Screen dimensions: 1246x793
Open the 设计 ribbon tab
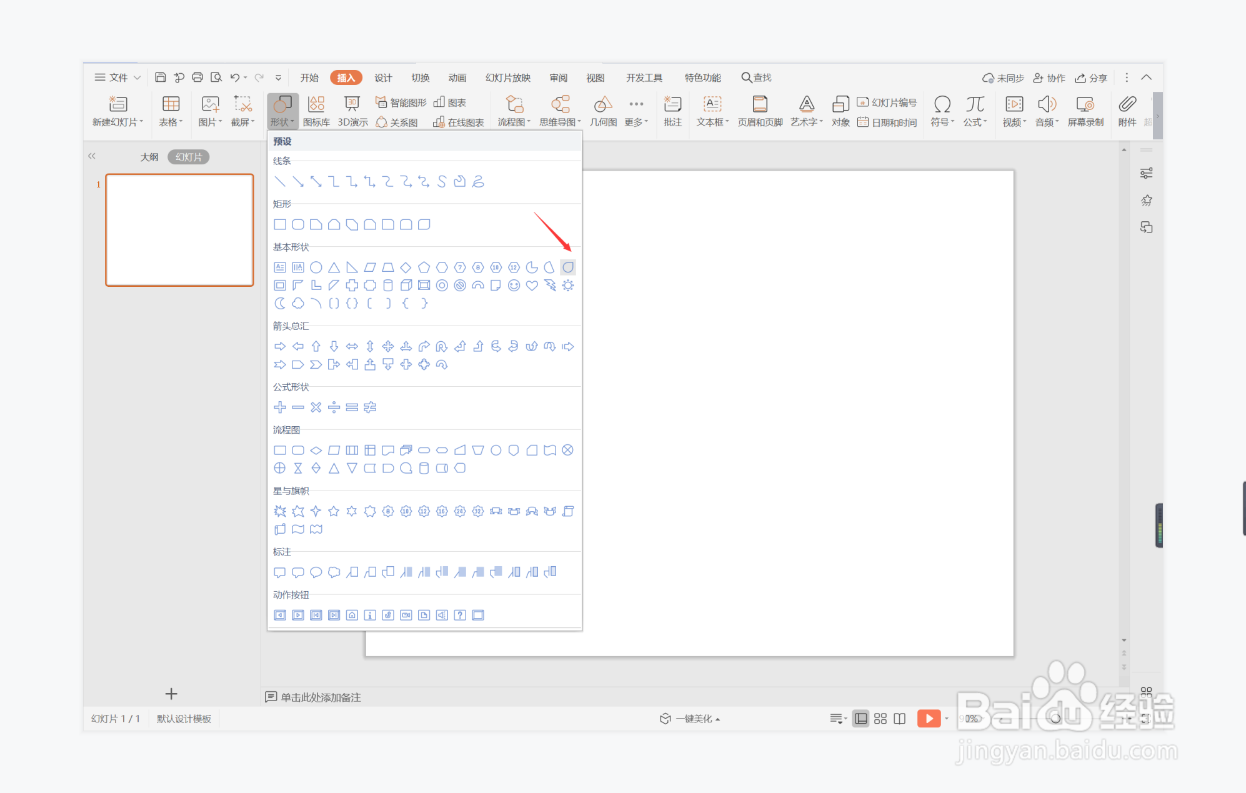coord(383,77)
